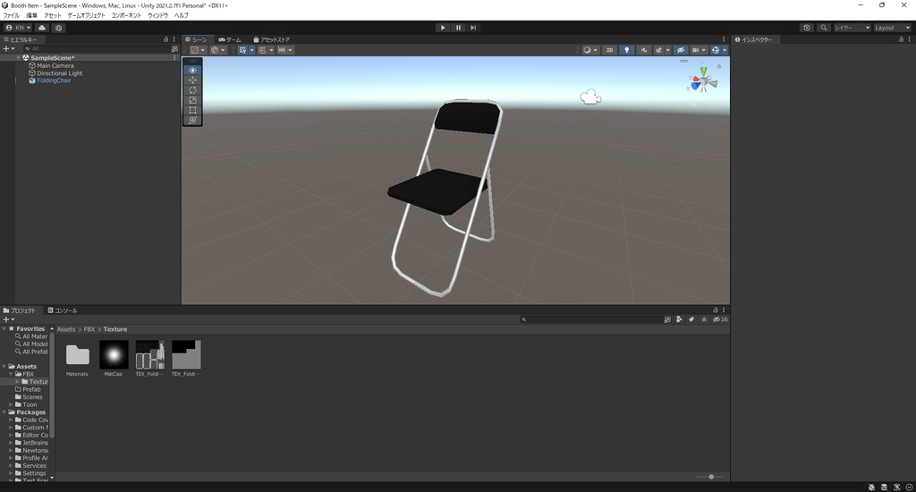
Task: Select the MatCap texture thumbnail
Action: (114, 354)
